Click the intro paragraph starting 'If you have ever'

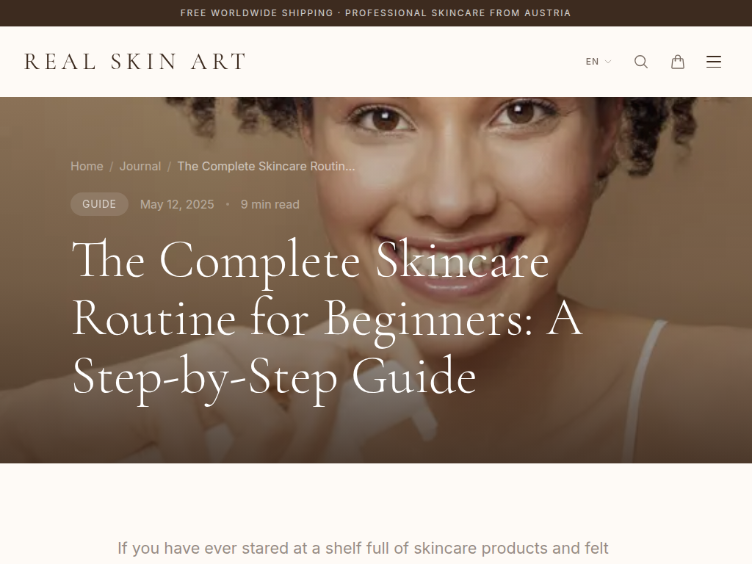[x=363, y=548]
